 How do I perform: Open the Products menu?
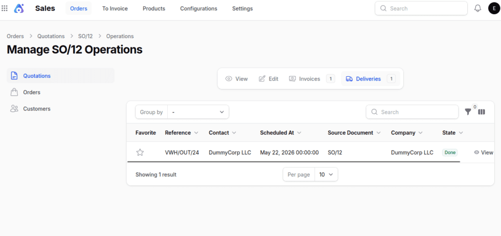154,9
